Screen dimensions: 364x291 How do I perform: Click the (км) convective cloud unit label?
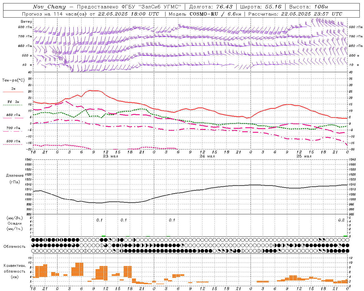tap(15, 277)
